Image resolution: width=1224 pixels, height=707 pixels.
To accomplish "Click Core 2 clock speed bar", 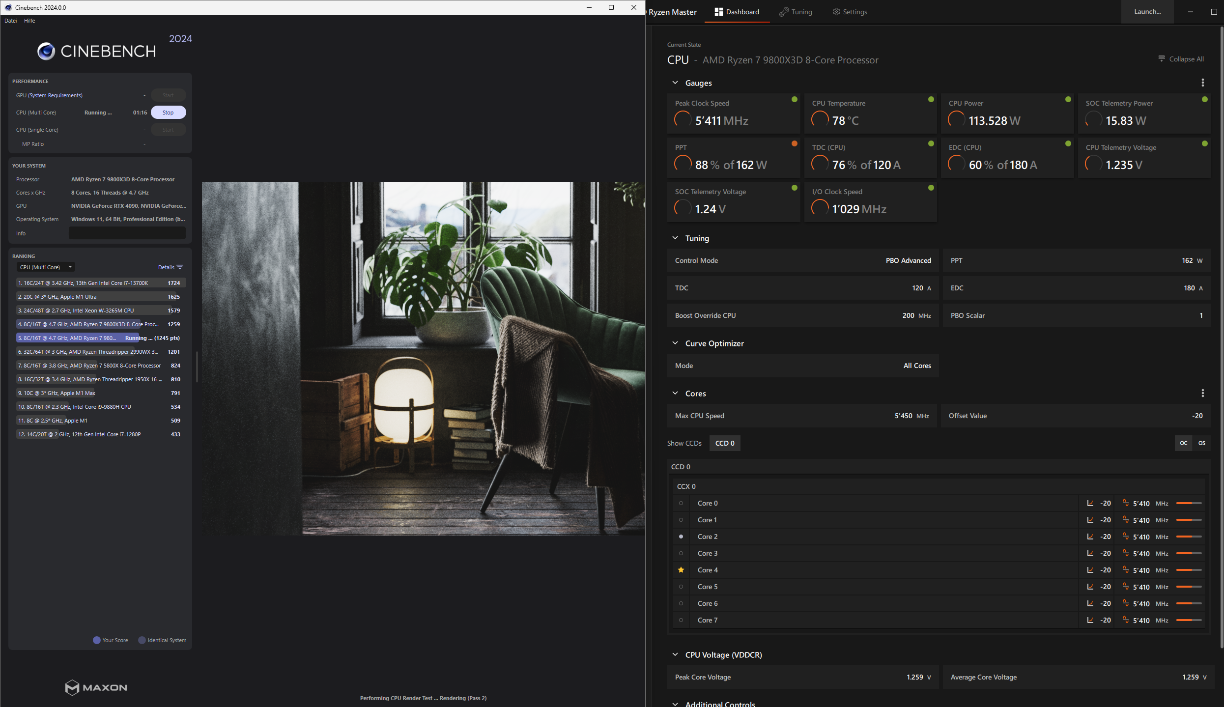I will pos(1188,537).
